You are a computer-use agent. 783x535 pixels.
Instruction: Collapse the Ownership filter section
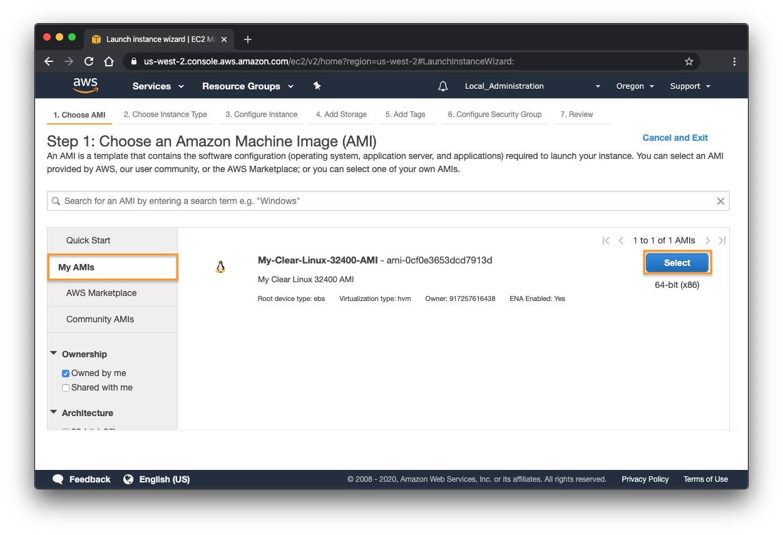[x=54, y=354]
